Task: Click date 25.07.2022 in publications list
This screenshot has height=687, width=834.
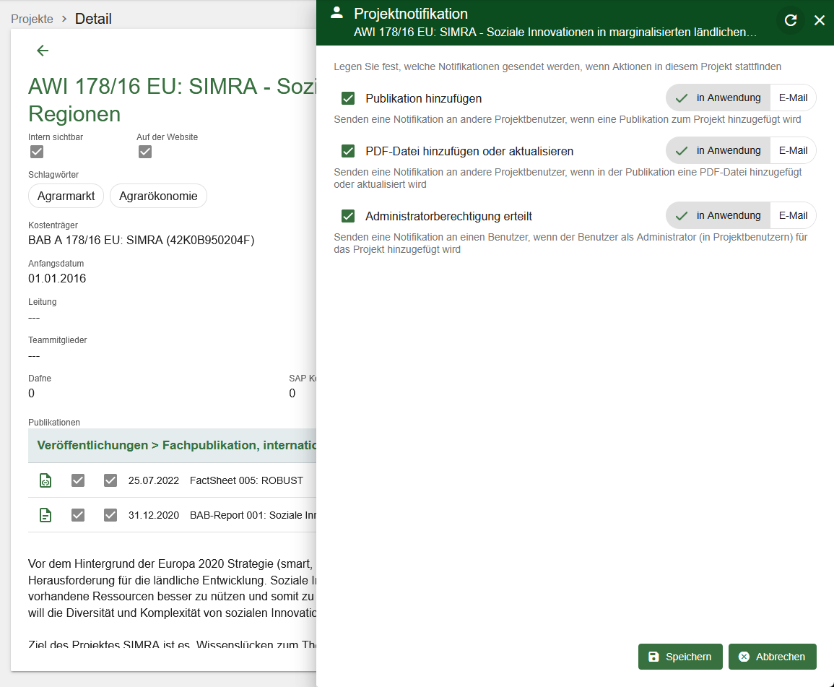Action: coord(154,480)
